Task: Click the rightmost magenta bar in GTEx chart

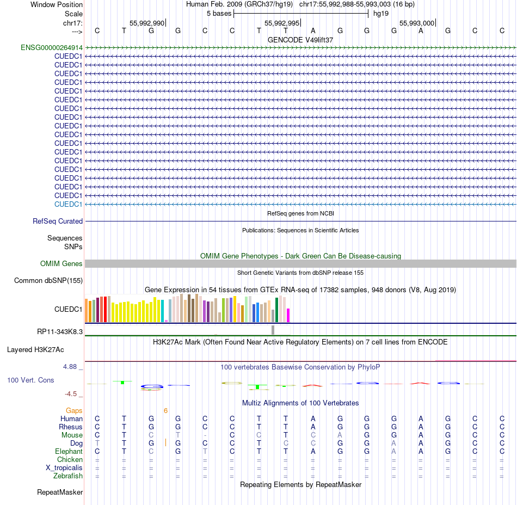Action: click(x=288, y=315)
